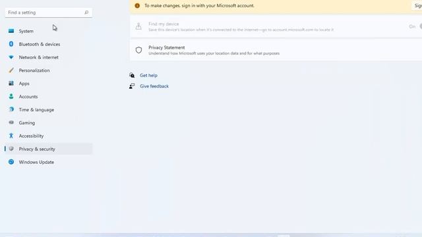Go to Gaming settings

point(48,123)
